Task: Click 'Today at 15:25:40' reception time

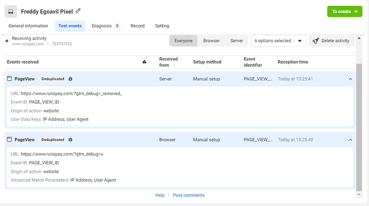Action: point(295,140)
